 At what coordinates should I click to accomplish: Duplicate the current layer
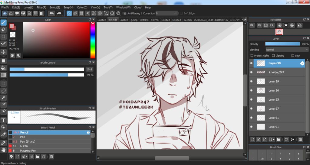(286, 140)
